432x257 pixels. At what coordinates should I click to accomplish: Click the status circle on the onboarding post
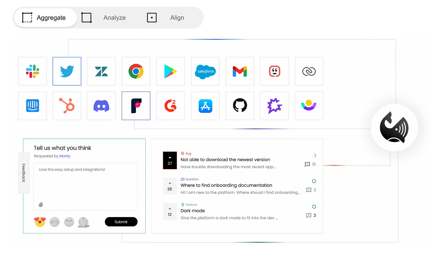(x=314, y=181)
